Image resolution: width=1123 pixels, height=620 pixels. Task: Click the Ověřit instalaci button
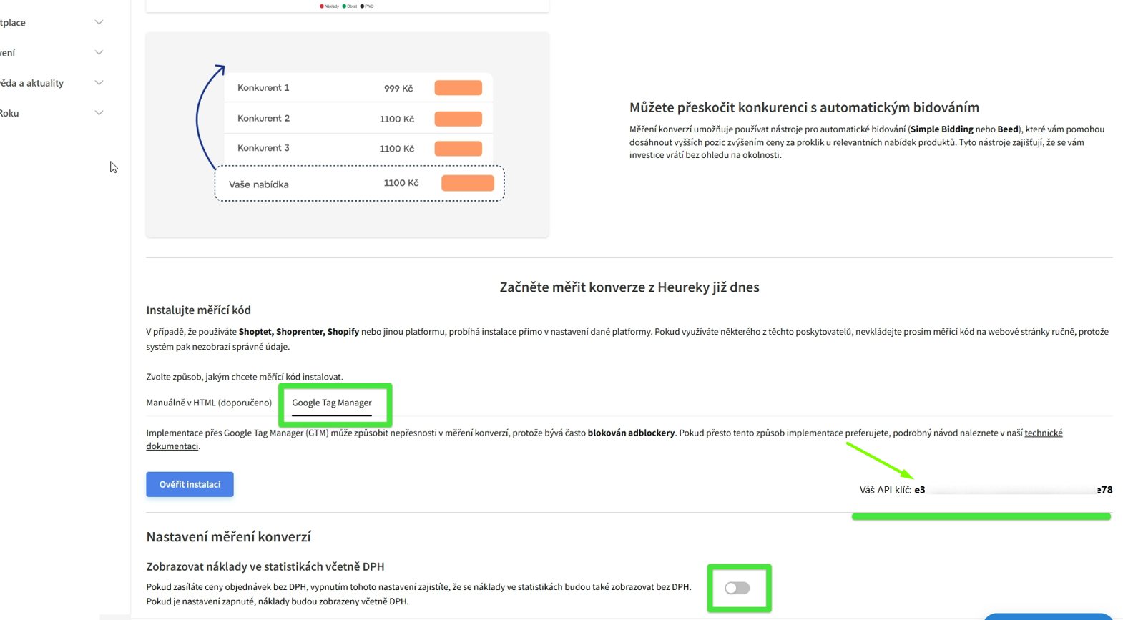coord(190,484)
